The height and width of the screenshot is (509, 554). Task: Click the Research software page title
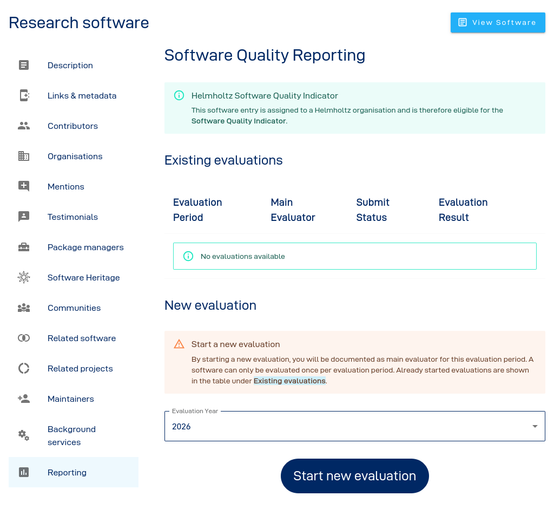(x=79, y=23)
